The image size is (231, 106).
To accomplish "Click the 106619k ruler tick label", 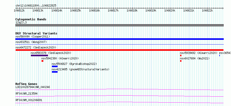I will 151,10.
